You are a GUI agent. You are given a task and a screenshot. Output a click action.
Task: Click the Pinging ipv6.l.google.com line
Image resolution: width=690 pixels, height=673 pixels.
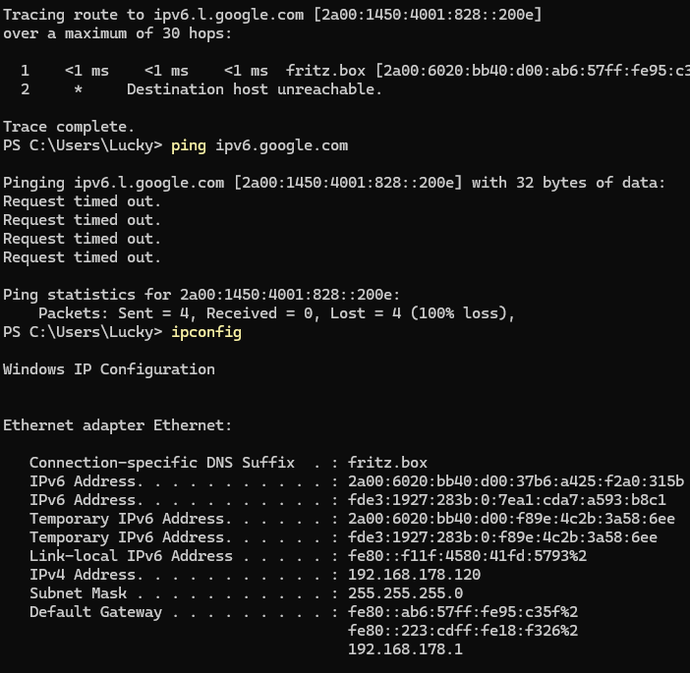click(x=334, y=183)
